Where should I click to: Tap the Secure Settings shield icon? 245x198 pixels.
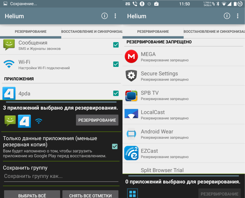coord(131,76)
